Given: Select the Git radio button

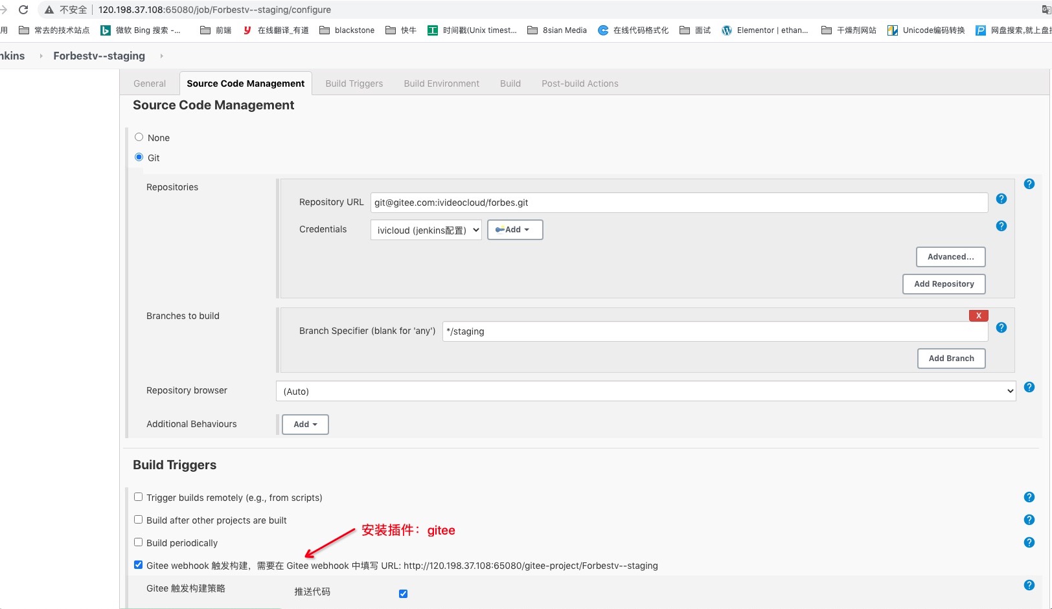Looking at the screenshot, I should pyautogui.click(x=139, y=157).
